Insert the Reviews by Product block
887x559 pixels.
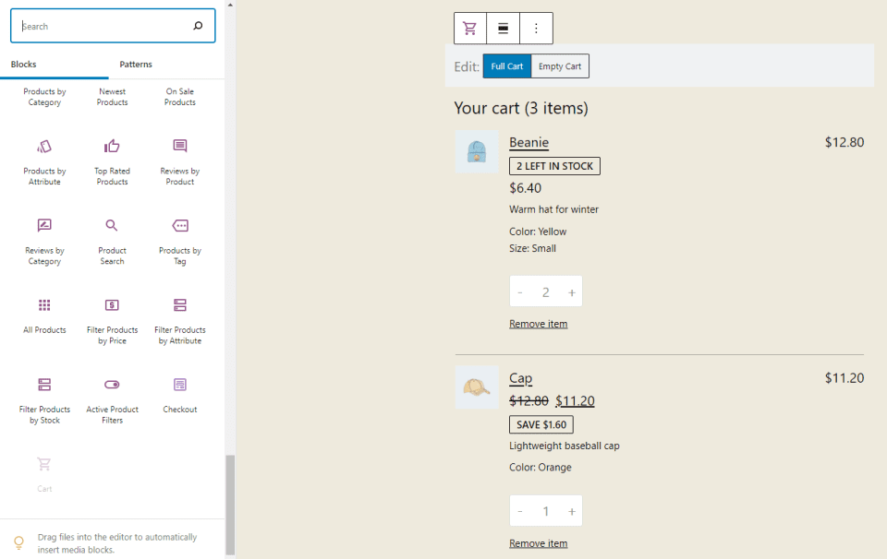180,160
